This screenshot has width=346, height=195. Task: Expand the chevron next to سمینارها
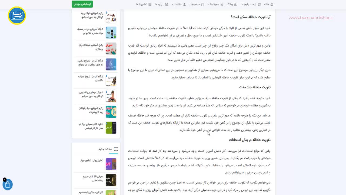[208, 4]
